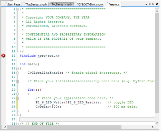This screenshot has height=131, width=161.
Task: Click the horizontal scrollbar right arrow
Action: [153, 127]
